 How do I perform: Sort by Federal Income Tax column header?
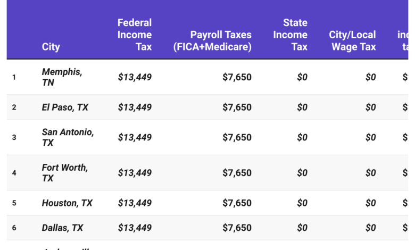click(x=135, y=35)
